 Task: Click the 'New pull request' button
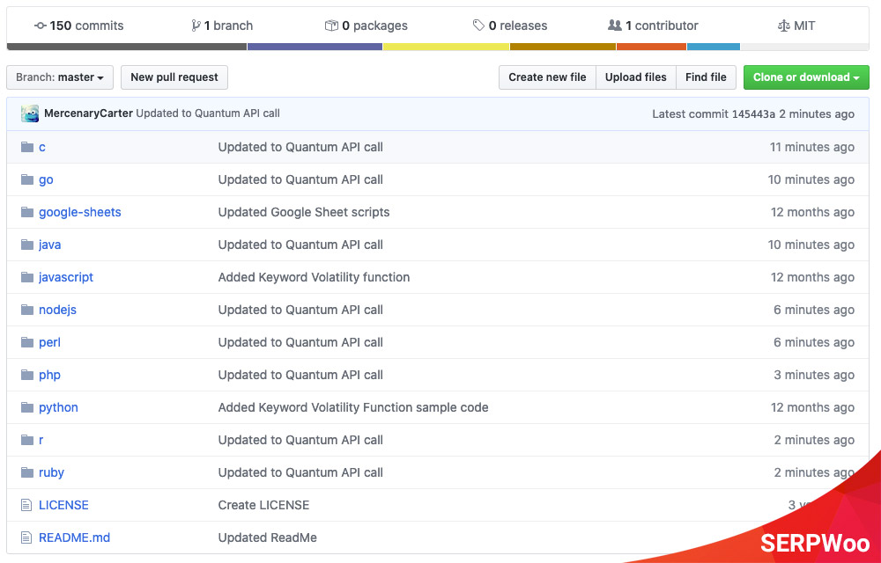(x=174, y=77)
